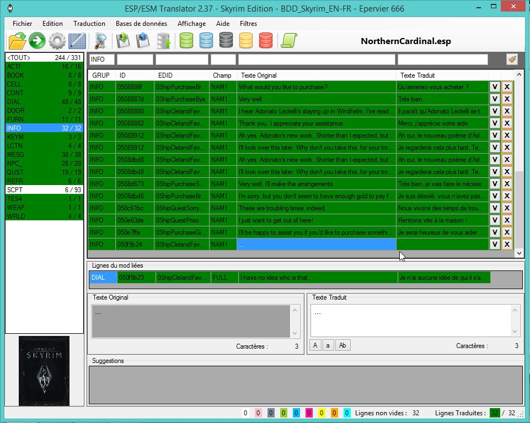Click the magenta status color counter
530x423 pixels.
point(309,413)
